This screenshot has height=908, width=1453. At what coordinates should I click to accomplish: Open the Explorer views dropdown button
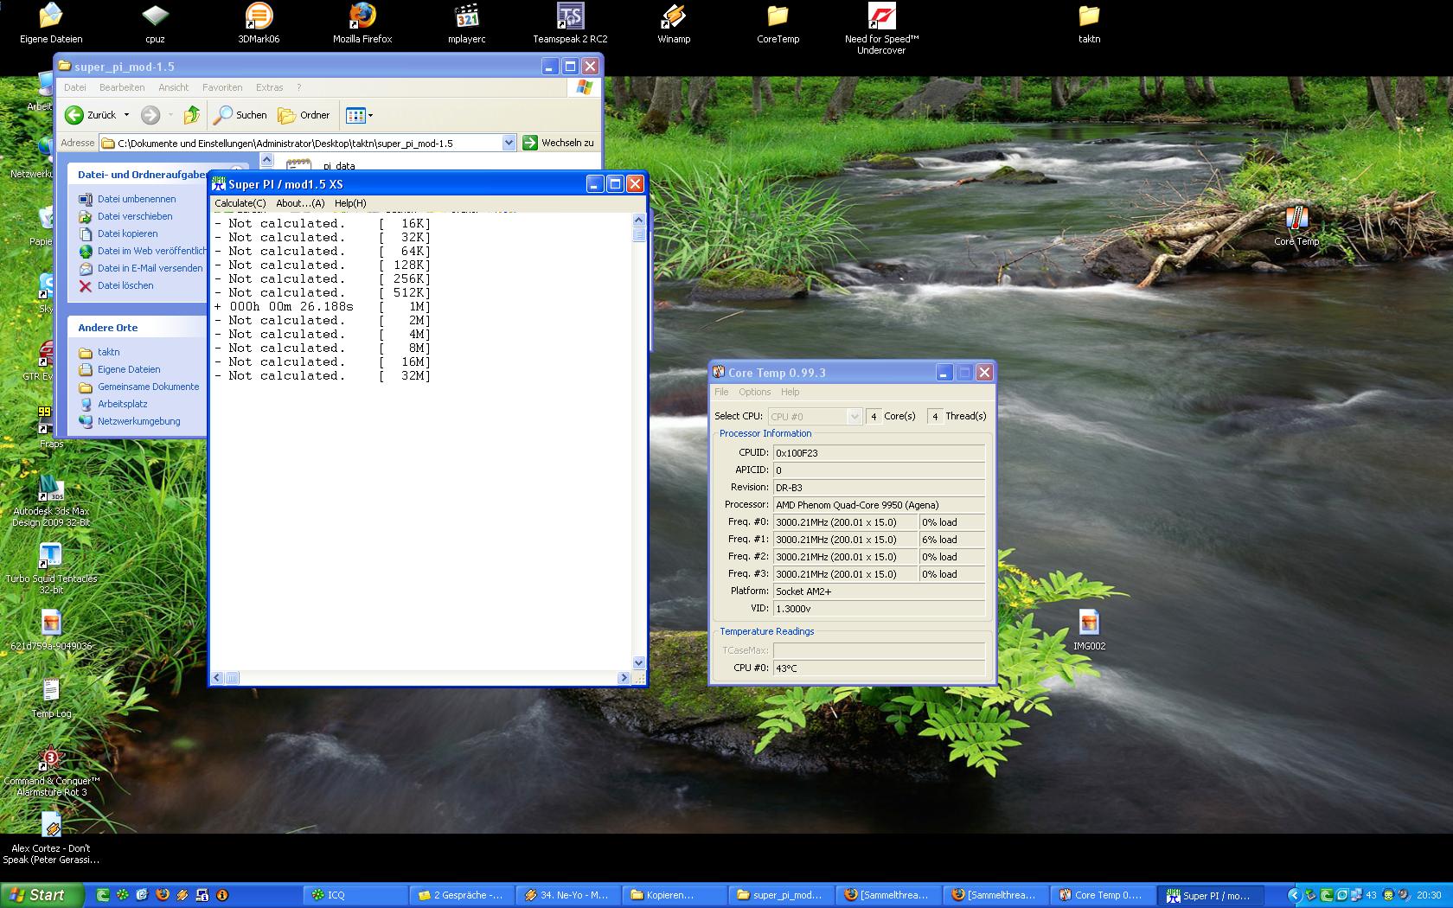point(359,115)
